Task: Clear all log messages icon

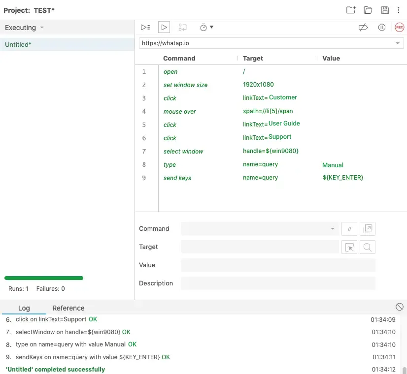Action: click(x=399, y=307)
